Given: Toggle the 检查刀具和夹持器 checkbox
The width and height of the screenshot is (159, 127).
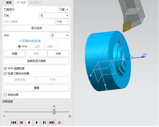Looking at the screenshot, I should 5,73.
